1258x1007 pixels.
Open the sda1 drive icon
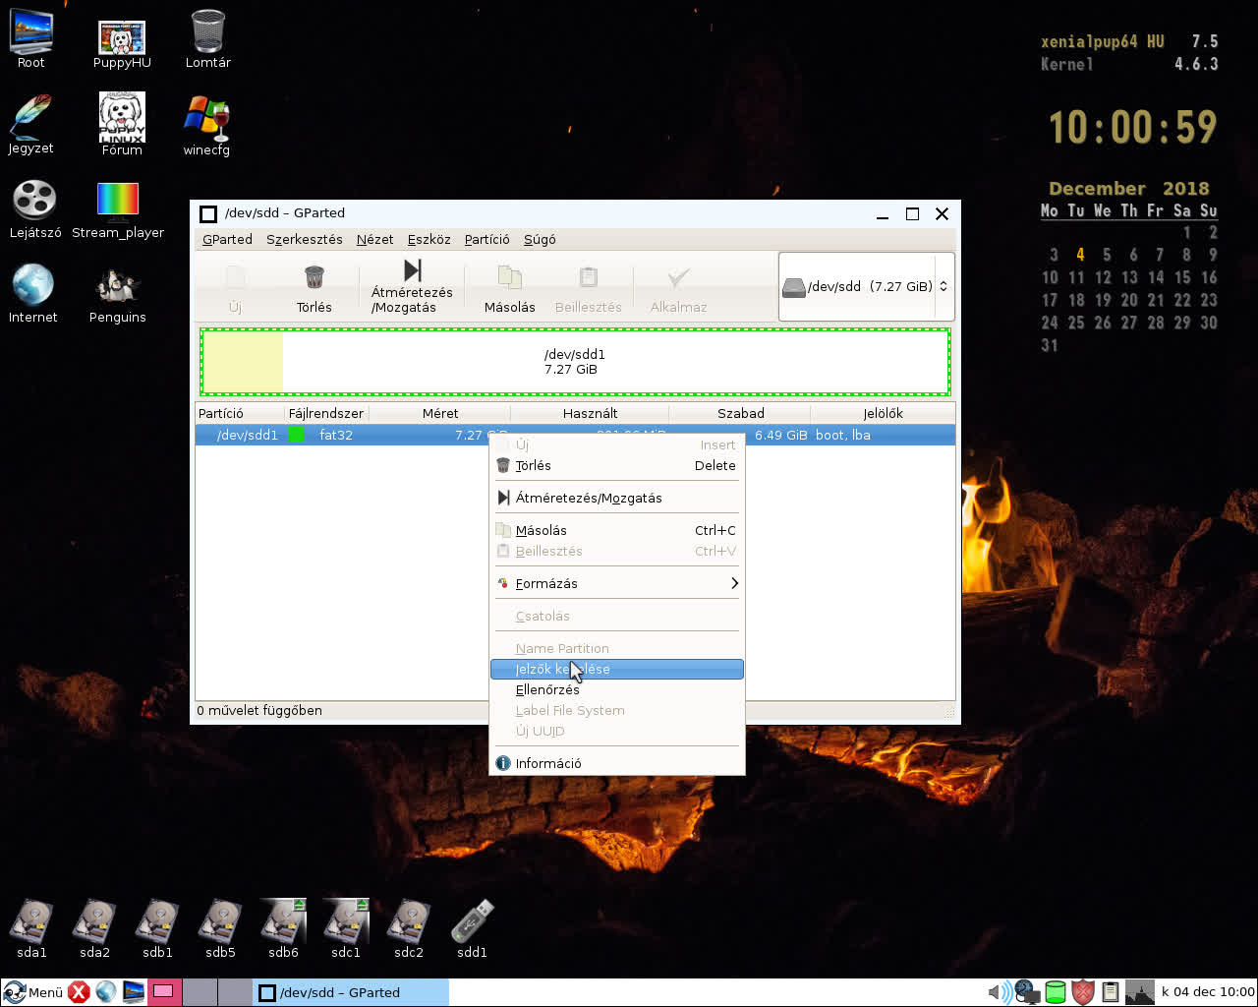tap(31, 928)
